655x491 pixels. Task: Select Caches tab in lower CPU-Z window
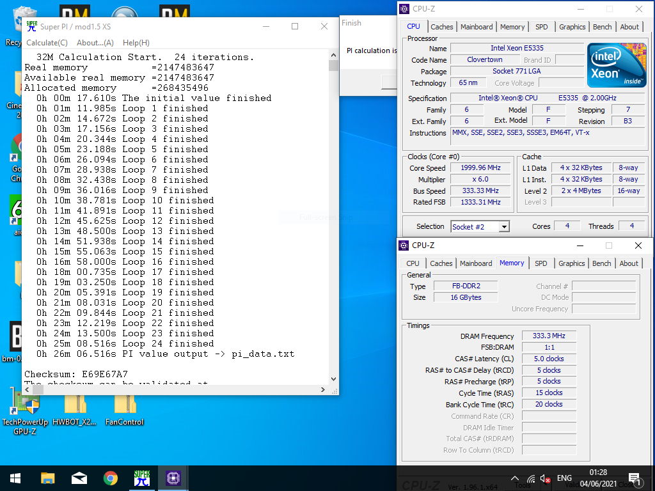pos(441,263)
